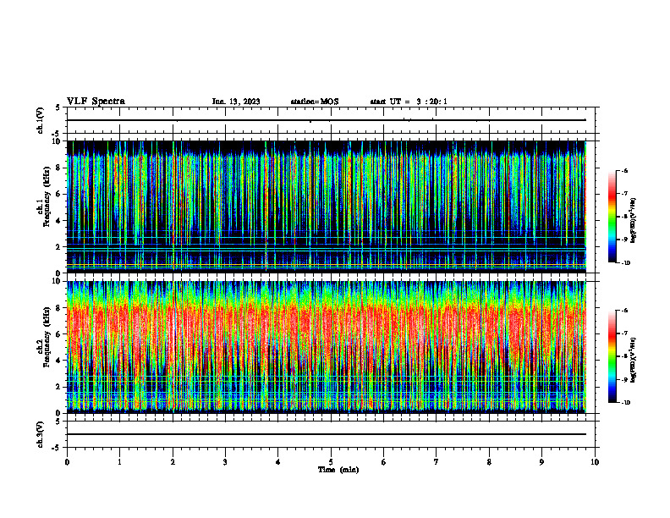
Task: Click the "VLF Spectra" plot title
Action: (x=96, y=102)
